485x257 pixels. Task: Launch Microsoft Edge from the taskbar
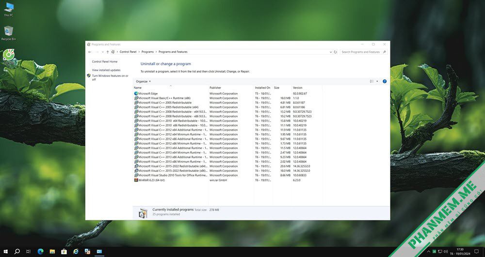(x=40, y=252)
